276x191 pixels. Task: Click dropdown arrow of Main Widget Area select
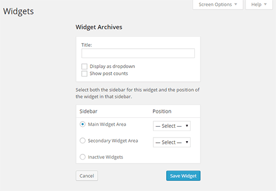(187, 126)
